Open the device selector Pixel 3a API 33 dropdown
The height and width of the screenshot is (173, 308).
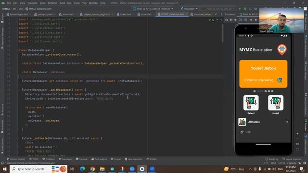153,9
